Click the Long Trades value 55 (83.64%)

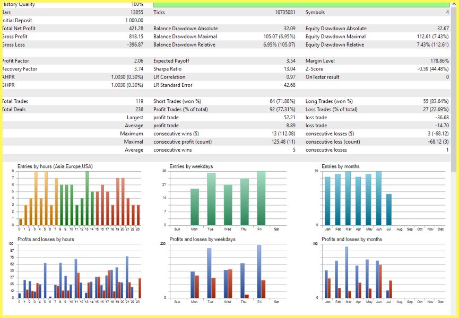tap(436, 101)
